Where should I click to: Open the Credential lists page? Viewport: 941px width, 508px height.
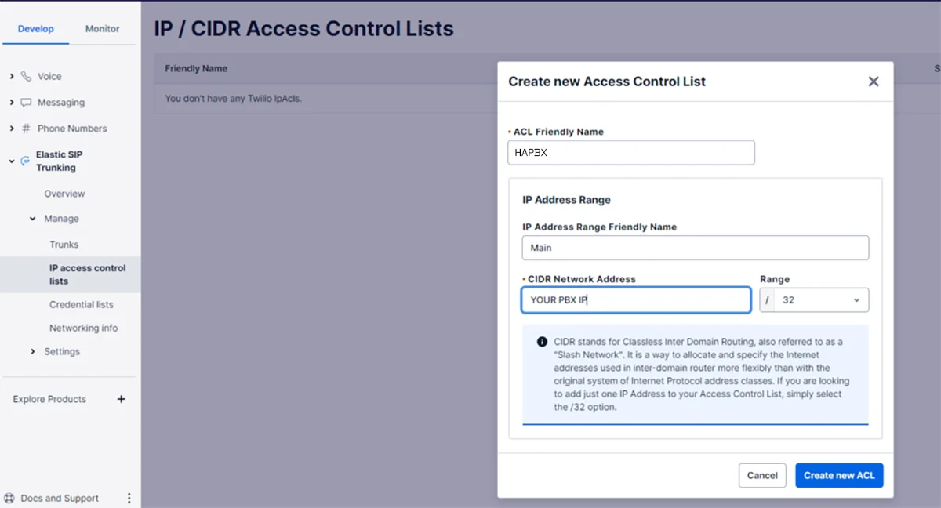click(82, 304)
